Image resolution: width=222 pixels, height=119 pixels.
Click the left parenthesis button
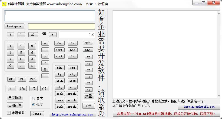[11, 35]
